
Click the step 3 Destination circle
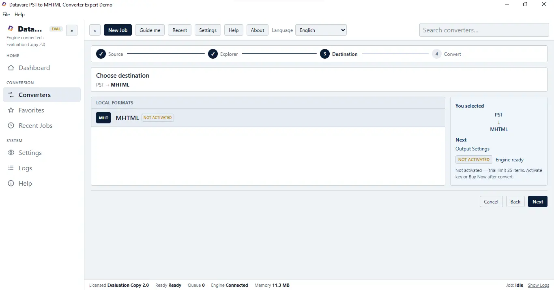pos(325,54)
